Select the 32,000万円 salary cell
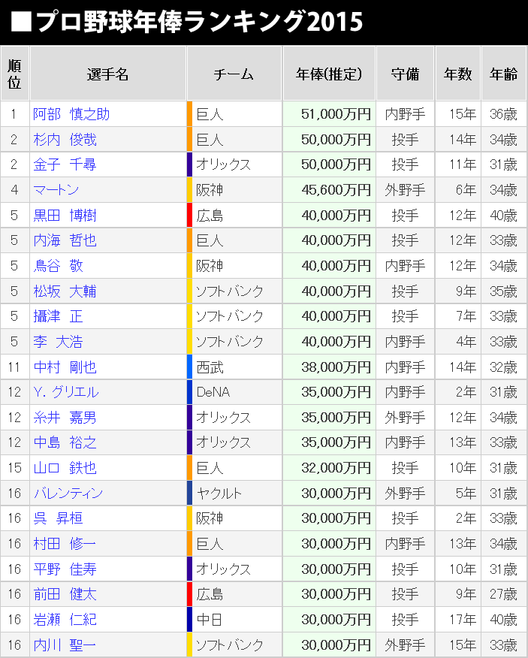 [329, 468]
